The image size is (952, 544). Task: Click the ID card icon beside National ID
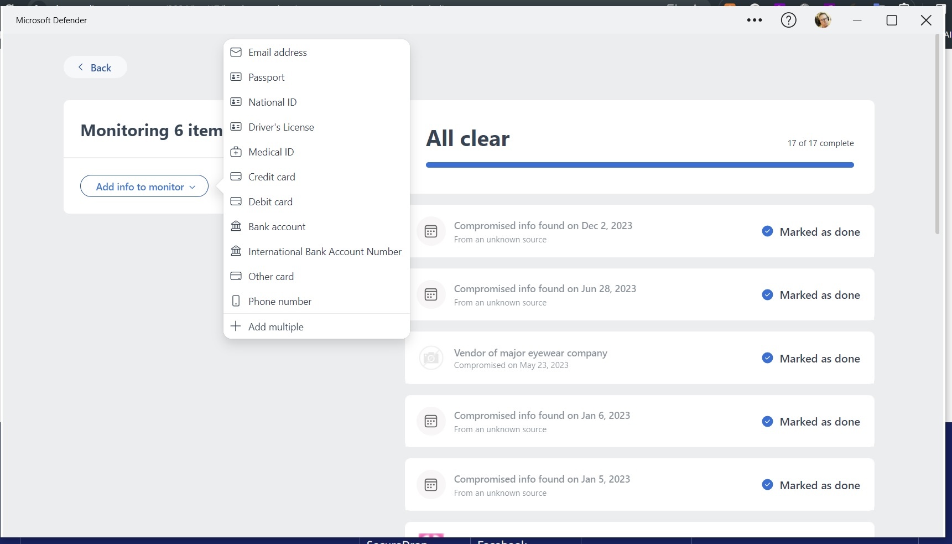236,102
